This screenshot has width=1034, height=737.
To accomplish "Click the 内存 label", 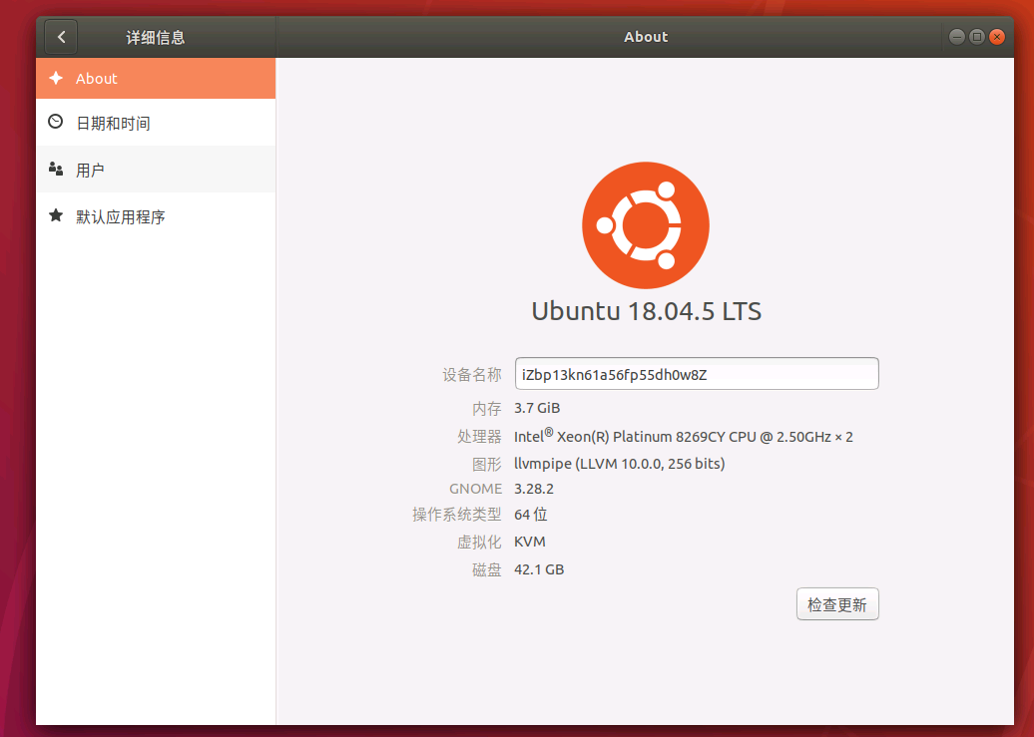I will tap(487, 409).
